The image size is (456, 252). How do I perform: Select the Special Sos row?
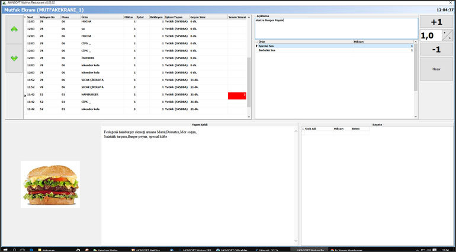tap(335, 46)
